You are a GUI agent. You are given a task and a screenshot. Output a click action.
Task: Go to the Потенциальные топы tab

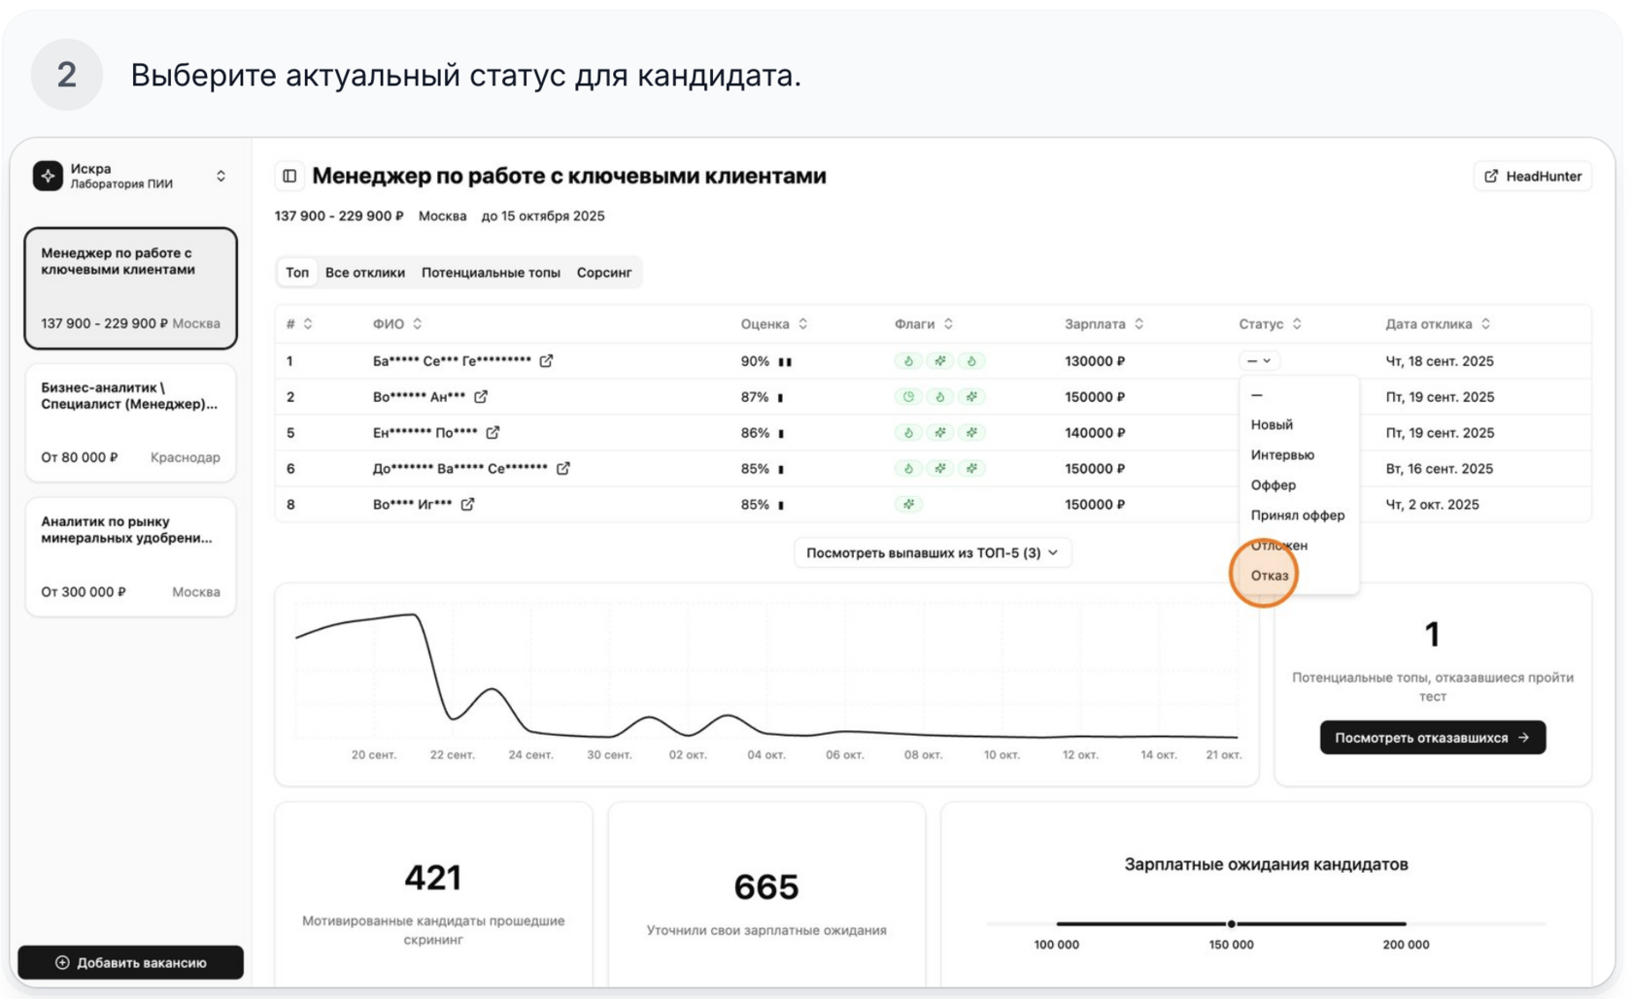point(491,273)
